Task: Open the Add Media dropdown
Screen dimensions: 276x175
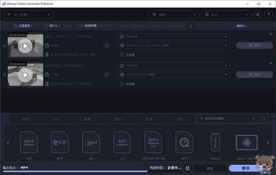Action: click(x=28, y=15)
